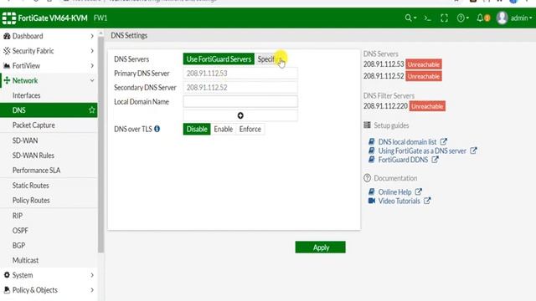
Task: Open FortiGuard DDNS guide link
Action: point(403,160)
